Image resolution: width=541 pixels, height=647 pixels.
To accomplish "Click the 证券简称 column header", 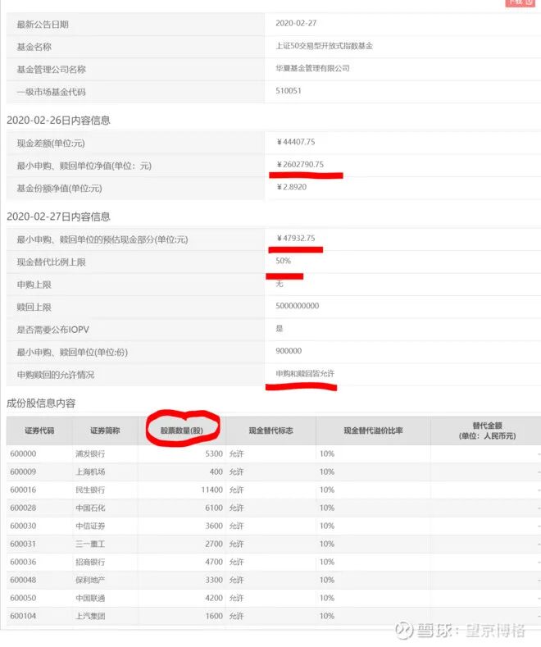I will pos(105,431).
